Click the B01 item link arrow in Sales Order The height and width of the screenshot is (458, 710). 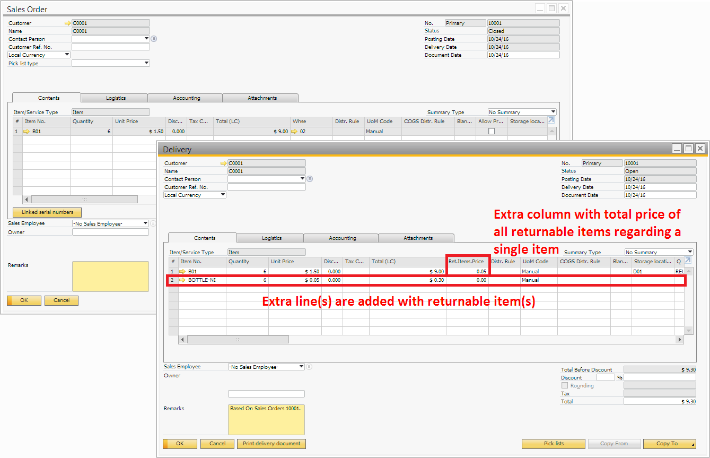point(27,131)
